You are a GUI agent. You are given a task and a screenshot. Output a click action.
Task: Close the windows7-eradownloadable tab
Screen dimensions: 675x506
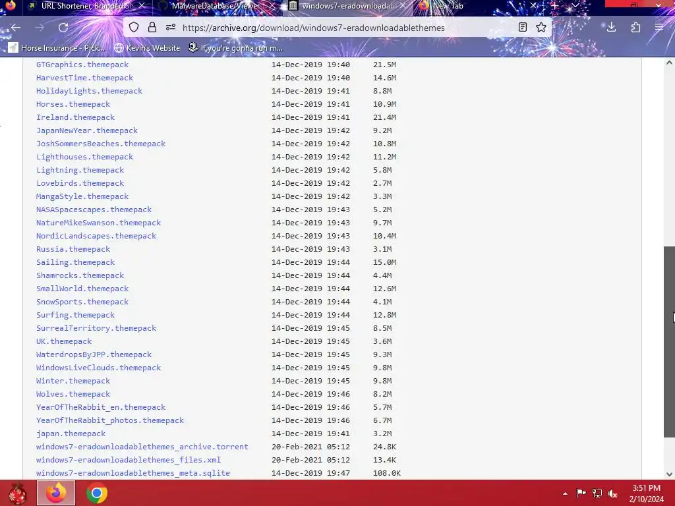(x=403, y=5)
